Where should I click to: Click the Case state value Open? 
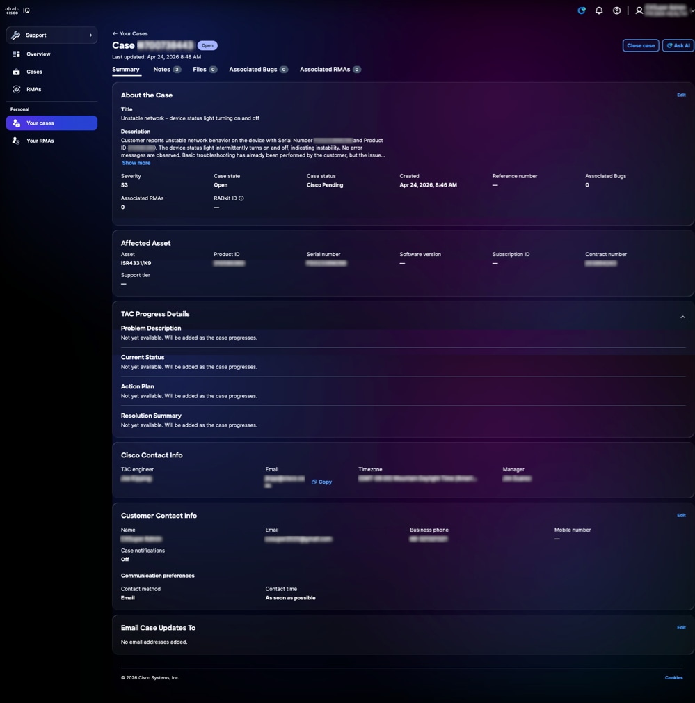coord(221,185)
